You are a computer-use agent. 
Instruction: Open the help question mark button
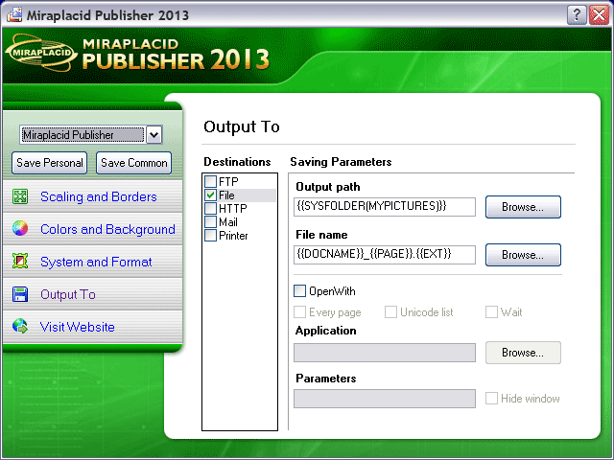point(577,15)
